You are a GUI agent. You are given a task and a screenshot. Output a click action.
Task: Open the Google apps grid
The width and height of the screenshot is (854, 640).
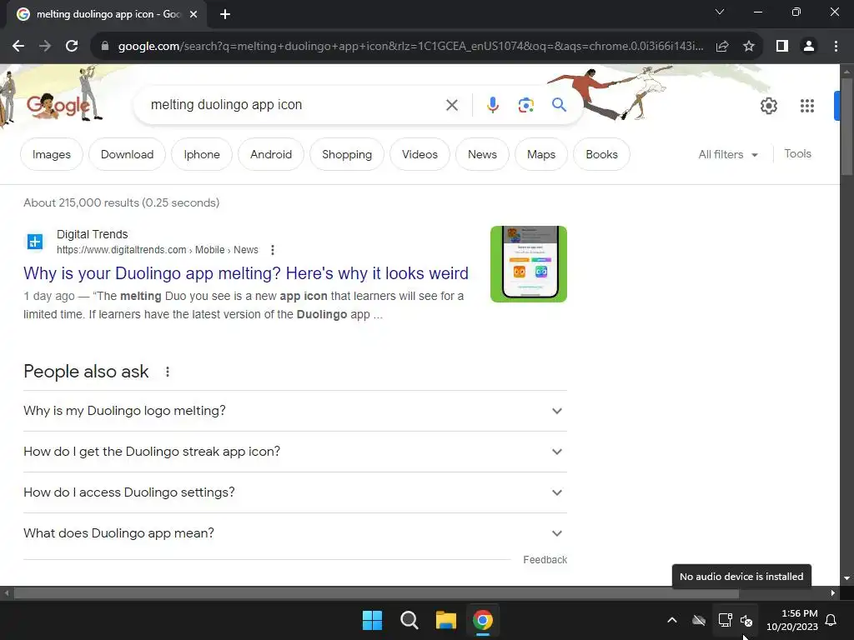807,106
